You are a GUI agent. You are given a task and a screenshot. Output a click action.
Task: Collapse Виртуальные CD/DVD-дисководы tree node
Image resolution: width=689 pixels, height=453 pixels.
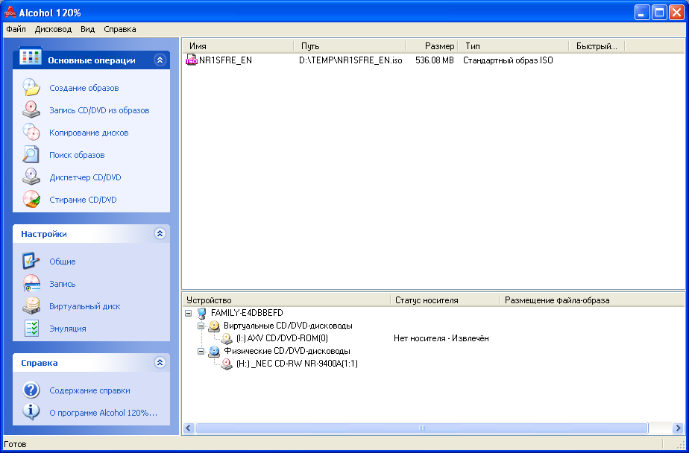201,326
